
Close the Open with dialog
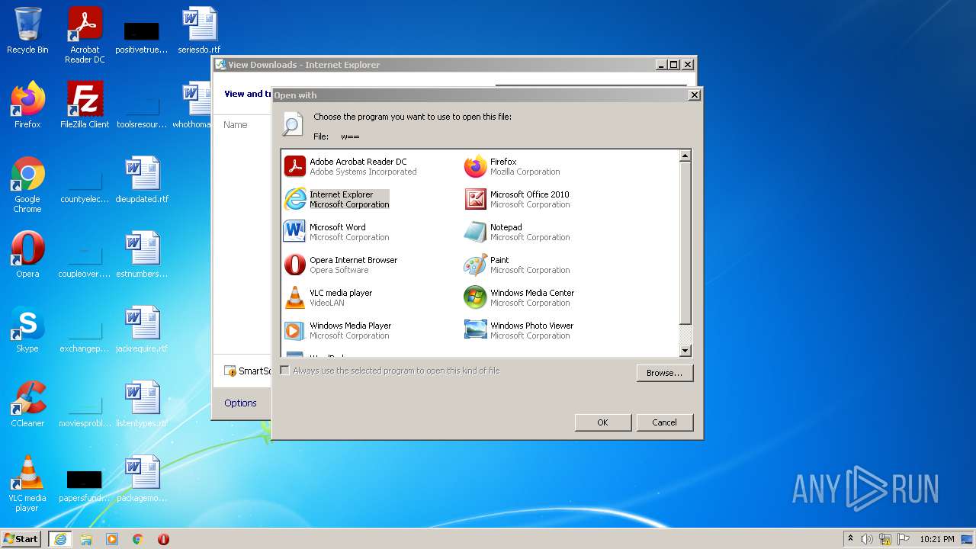[x=694, y=95]
